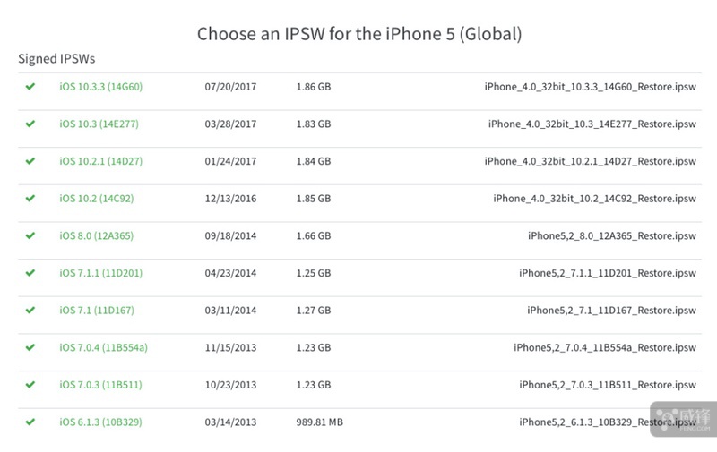This screenshot has height=452, width=717.
Task: Click the green checkmark beside iOS 10.3.3
Action: [30, 86]
